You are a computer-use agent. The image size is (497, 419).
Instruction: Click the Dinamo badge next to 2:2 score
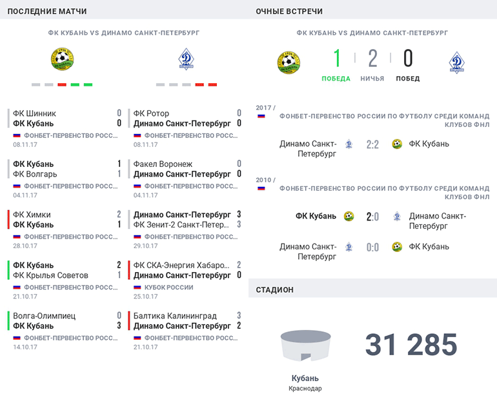tap(349, 144)
